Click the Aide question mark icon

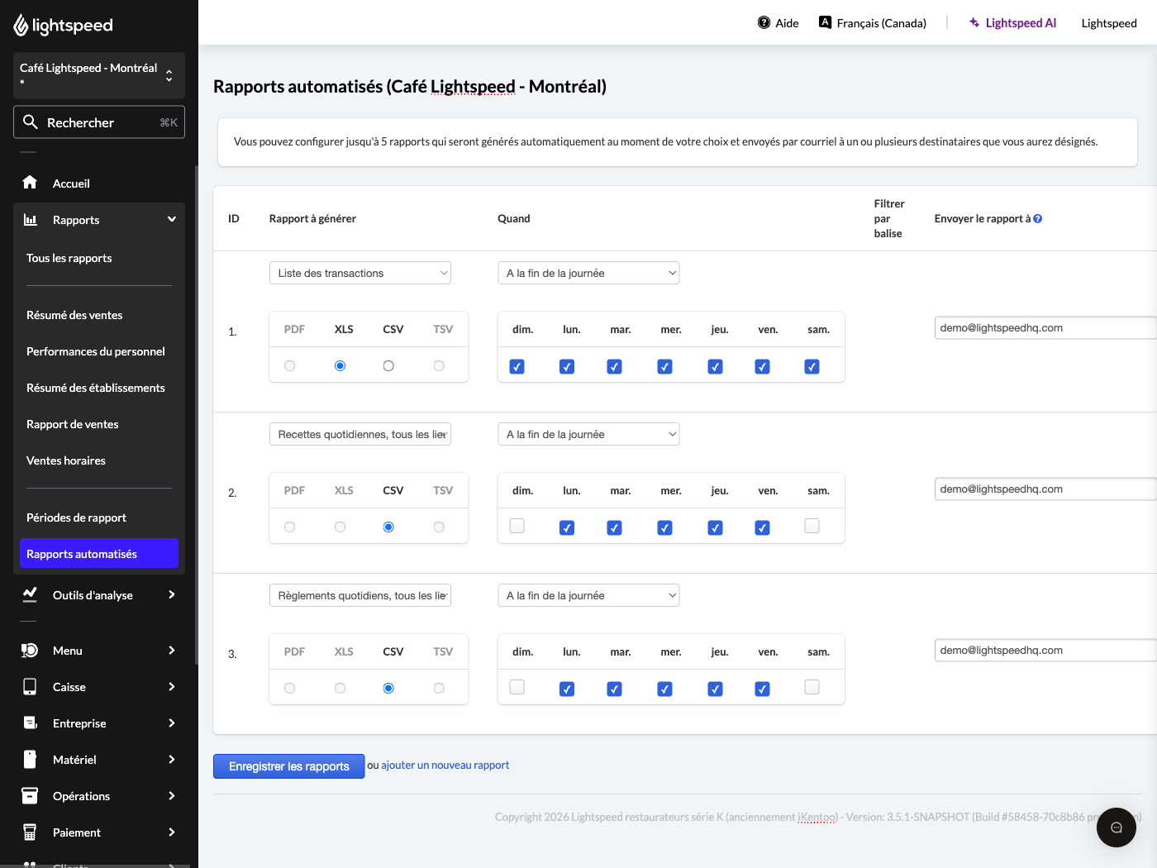(764, 22)
